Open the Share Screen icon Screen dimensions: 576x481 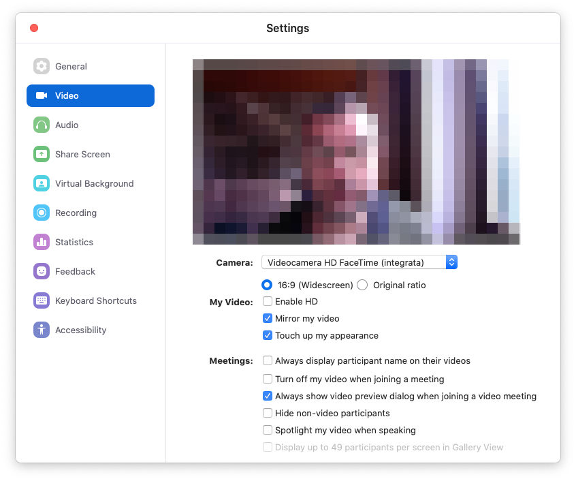point(42,154)
